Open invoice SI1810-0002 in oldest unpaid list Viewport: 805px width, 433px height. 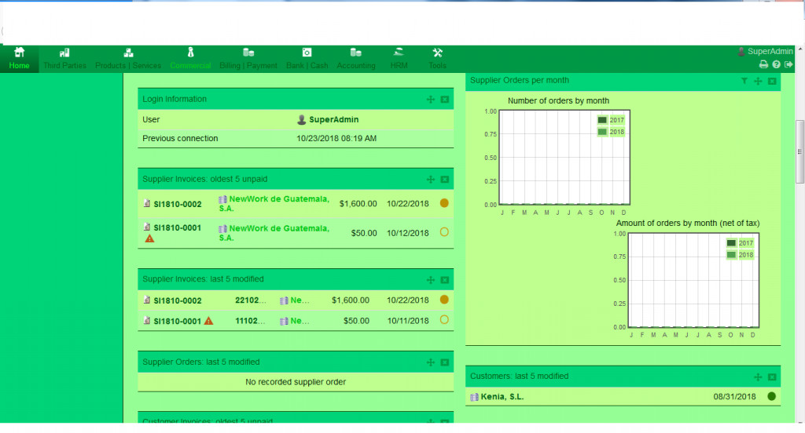point(177,204)
